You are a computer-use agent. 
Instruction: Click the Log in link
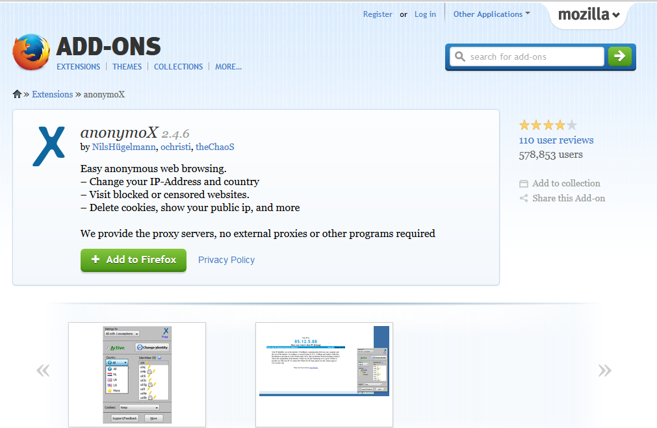425,14
